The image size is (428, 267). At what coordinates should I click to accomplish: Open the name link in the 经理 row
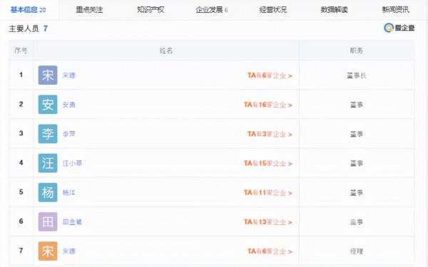68,251
